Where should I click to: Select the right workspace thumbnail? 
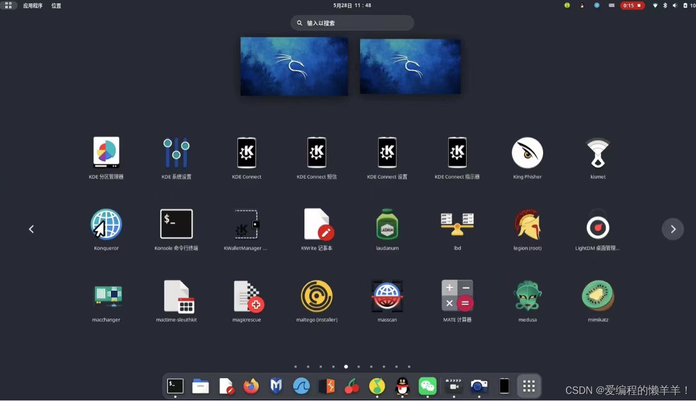pos(411,66)
